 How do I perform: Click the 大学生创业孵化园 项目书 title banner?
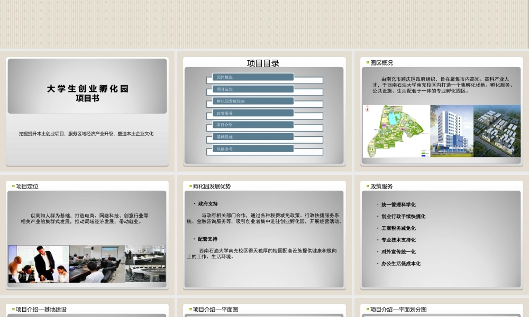coord(87,86)
